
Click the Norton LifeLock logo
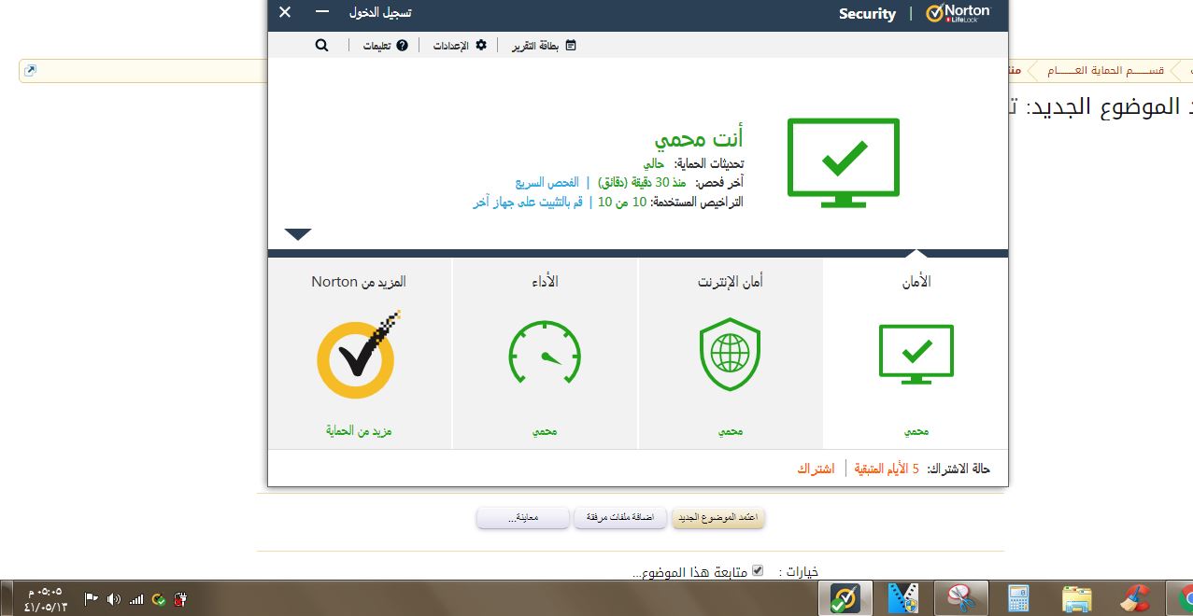click(957, 13)
